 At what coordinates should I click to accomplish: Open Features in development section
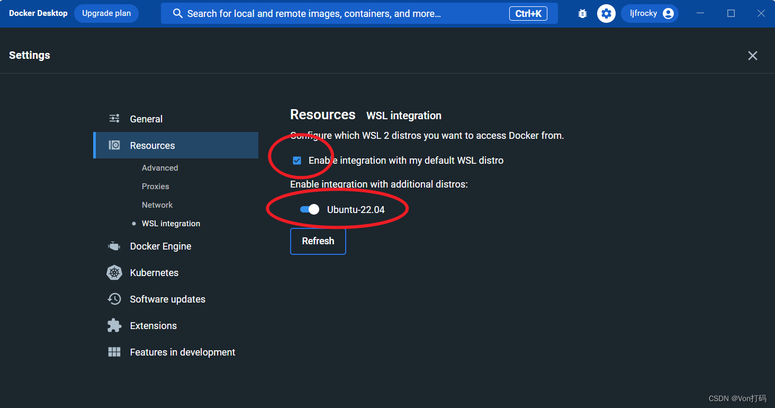tap(176, 352)
